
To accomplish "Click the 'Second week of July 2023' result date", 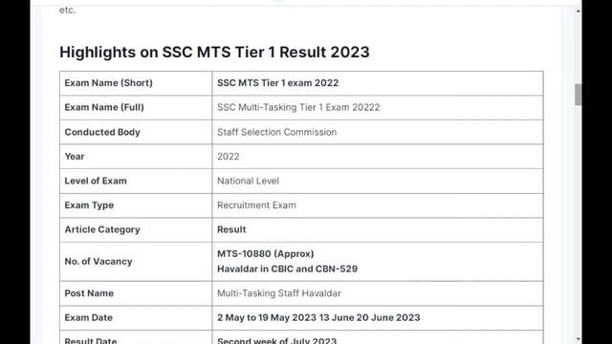I will [276, 340].
